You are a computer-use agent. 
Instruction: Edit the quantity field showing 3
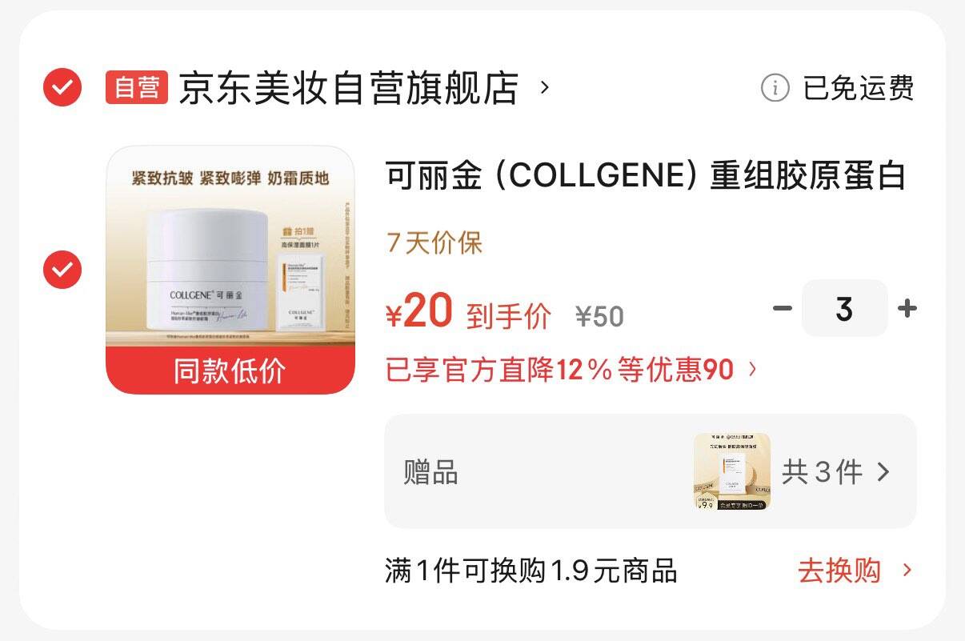point(844,308)
